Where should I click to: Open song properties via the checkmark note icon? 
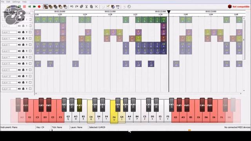(x=108, y=7)
